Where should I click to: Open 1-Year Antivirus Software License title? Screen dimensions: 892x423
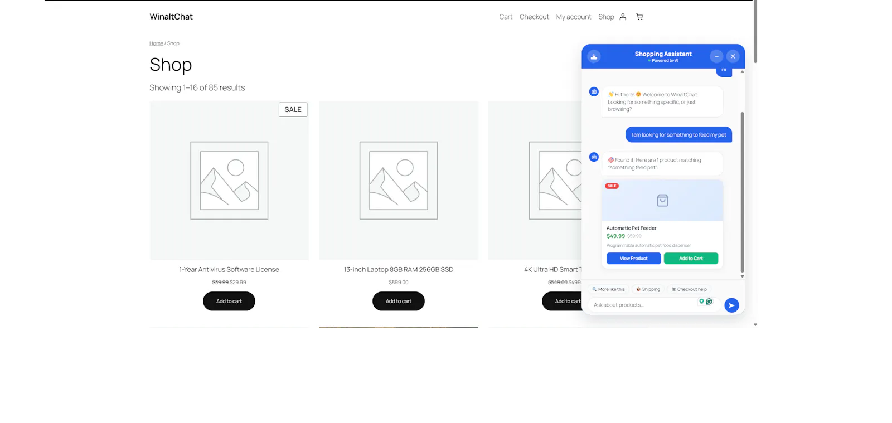(x=229, y=270)
